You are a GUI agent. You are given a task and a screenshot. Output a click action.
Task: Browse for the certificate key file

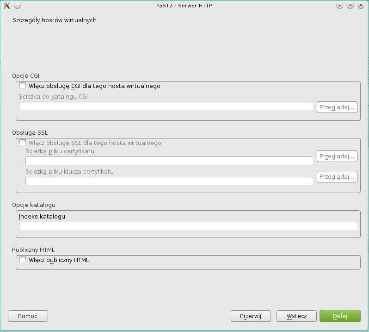[337, 177]
